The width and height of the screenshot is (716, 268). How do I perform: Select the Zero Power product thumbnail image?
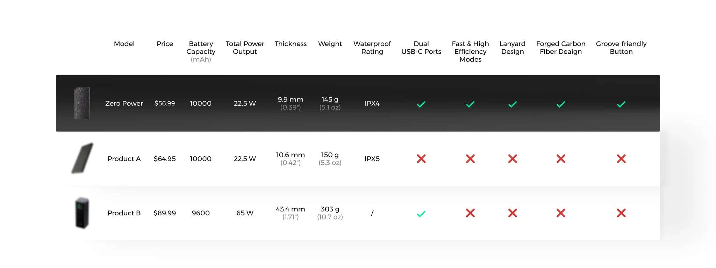(x=82, y=103)
